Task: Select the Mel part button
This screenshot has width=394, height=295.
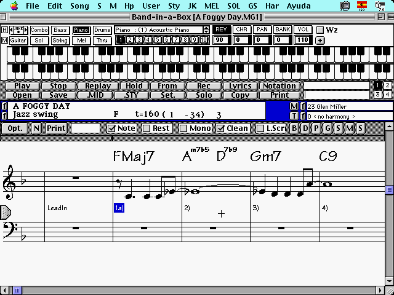Action: coord(81,41)
